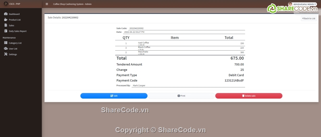Click the Sales document icon in sidebar

click(x=6, y=25)
